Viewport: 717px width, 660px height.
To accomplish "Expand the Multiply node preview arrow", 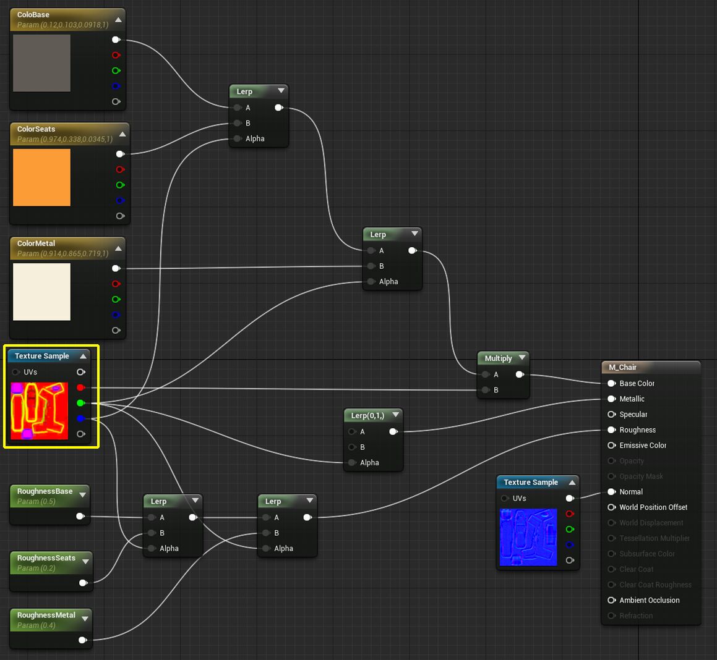I will 522,358.
